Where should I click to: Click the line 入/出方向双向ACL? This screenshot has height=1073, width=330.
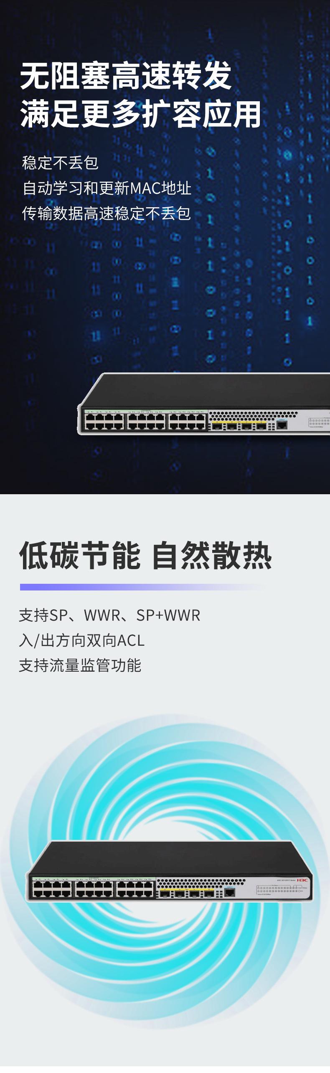[x=82, y=641]
